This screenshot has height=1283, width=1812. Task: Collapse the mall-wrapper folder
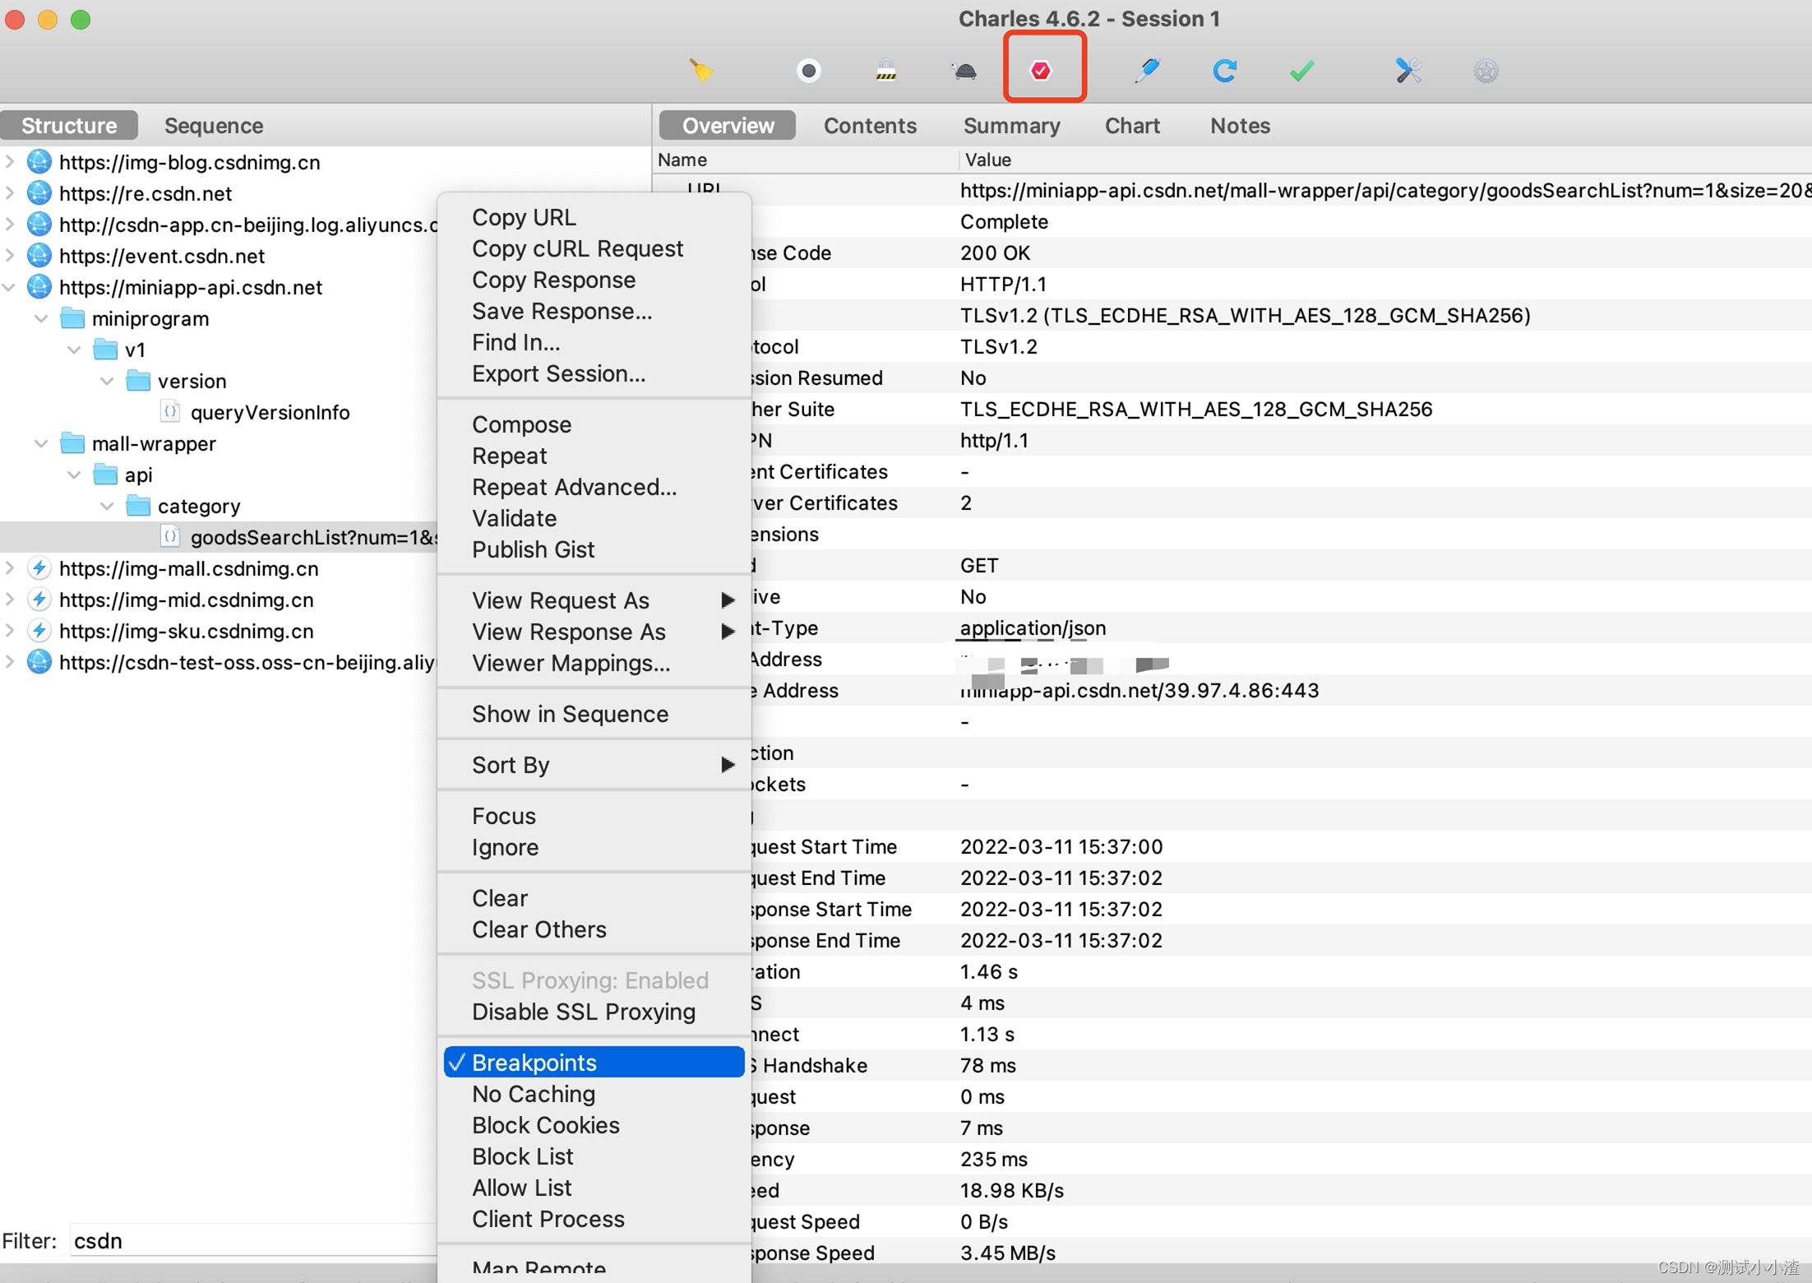tap(41, 444)
